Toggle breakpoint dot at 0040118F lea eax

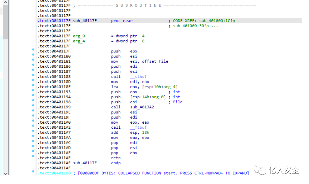click(33, 85)
